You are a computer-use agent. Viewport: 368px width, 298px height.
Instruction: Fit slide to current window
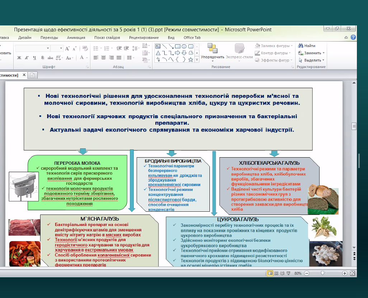(x=352, y=273)
